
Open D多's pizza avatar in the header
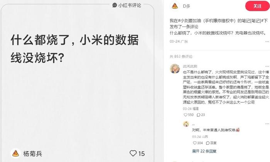pos(175,6)
